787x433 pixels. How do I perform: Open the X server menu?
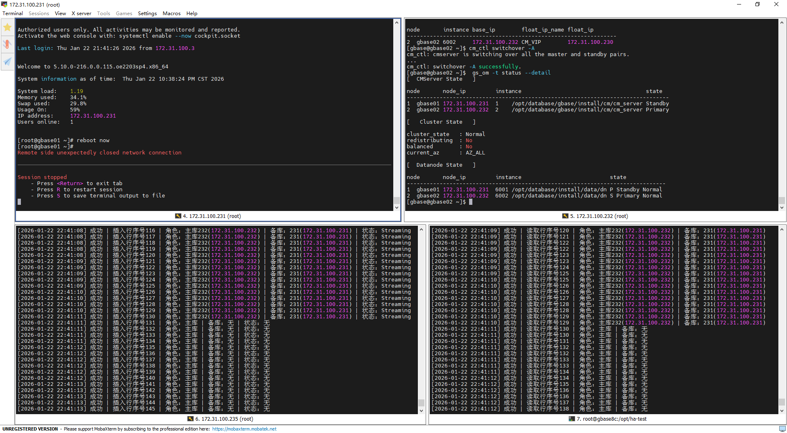(81, 14)
